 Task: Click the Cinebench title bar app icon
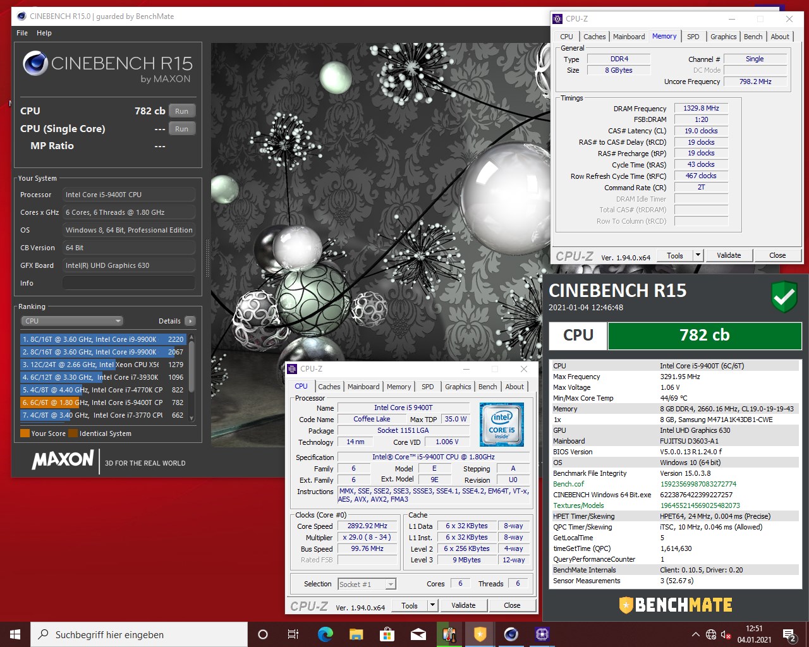pos(21,16)
